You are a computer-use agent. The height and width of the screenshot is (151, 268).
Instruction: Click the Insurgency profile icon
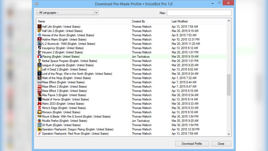coord(40,48)
